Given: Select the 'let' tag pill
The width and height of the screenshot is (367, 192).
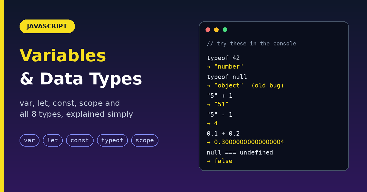Looking at the screenshot, I should [x=53, y=140].
